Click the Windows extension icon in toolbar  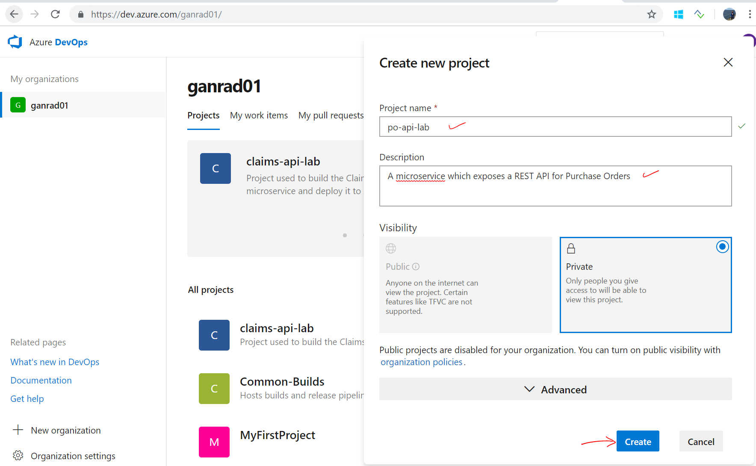(678, 15)
